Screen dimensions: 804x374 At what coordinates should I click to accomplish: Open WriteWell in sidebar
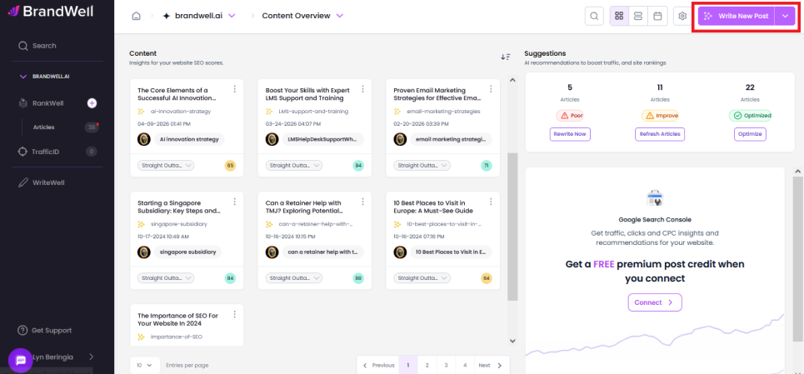(x=48, y=182)
